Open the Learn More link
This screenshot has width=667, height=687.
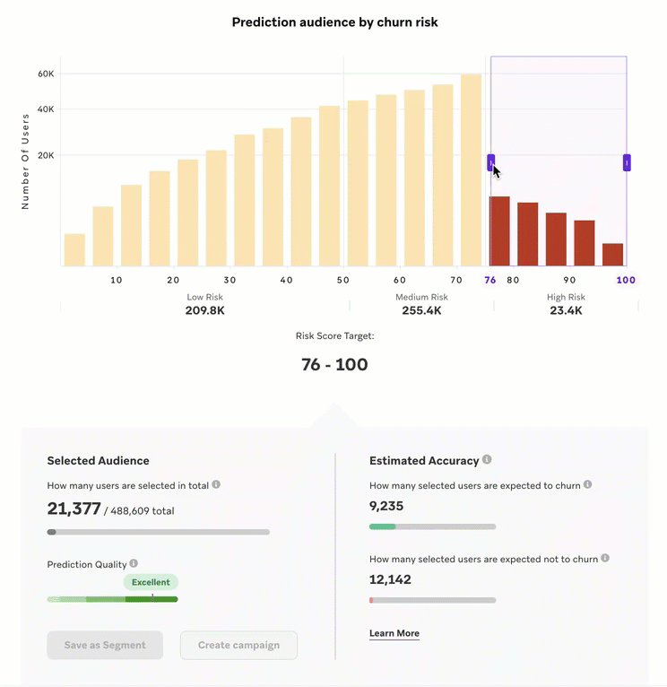pyautogui.click(x=394, y=633)
